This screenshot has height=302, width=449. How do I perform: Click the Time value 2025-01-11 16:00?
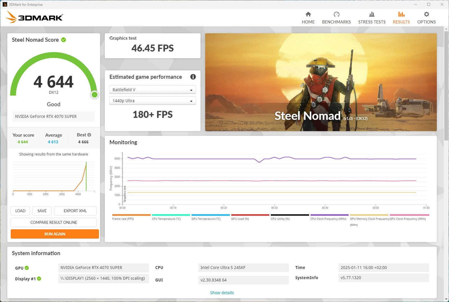click(383, 268)
